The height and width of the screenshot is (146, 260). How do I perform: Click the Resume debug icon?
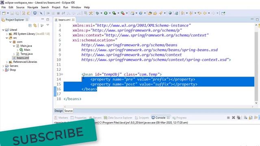[48, 13]
